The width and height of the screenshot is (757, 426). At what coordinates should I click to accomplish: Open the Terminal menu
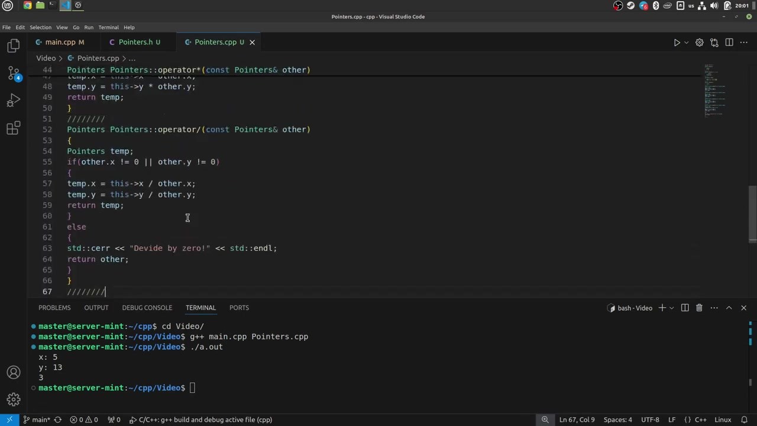tap(108, 27)
